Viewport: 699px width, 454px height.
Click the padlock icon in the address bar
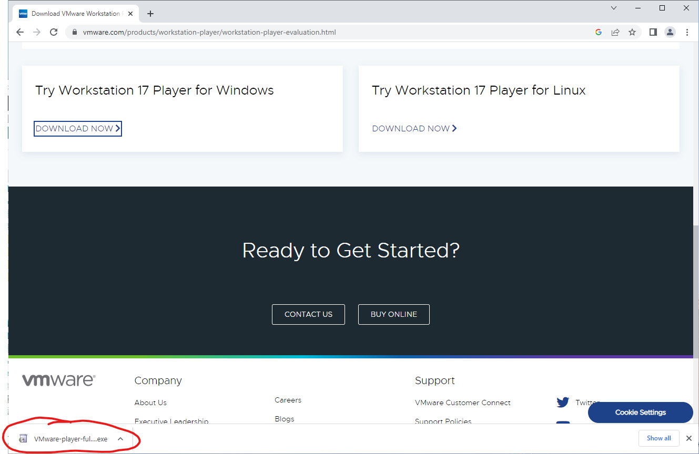point(74,32)
